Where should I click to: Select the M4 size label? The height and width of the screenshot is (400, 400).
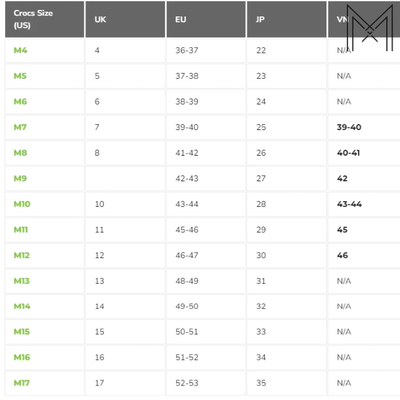pyautogui.click(x=20, y=51)
